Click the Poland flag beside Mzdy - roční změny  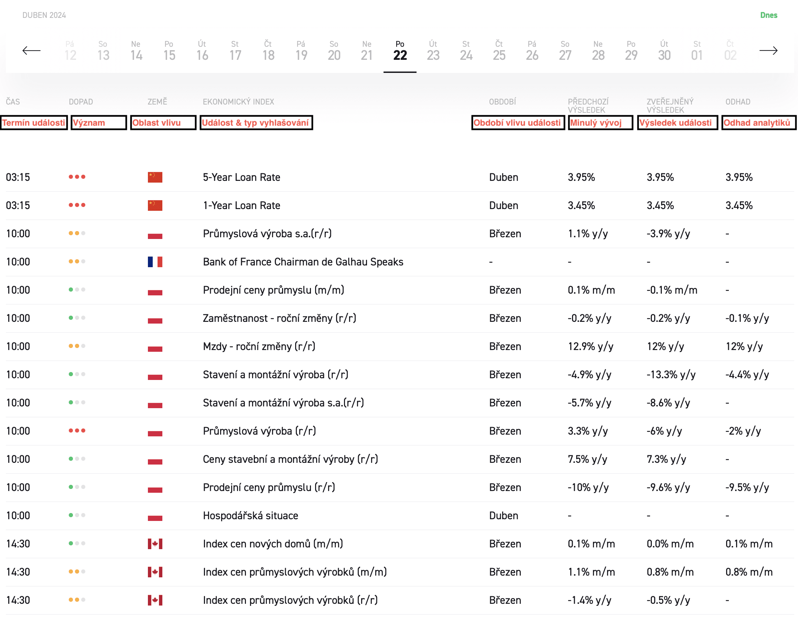(x=155, y=346)
